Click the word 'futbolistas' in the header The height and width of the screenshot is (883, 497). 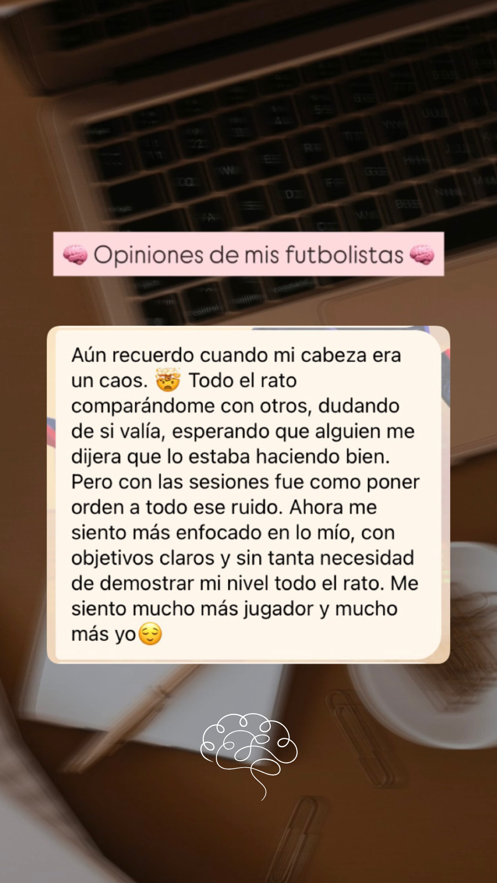point(344,254)
